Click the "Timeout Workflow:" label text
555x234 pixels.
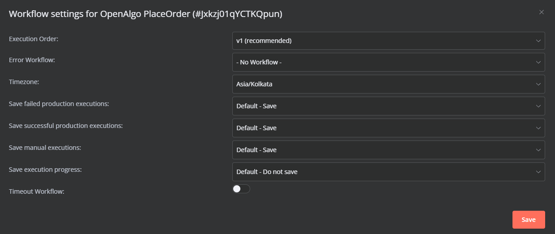[x=37, y=191]
